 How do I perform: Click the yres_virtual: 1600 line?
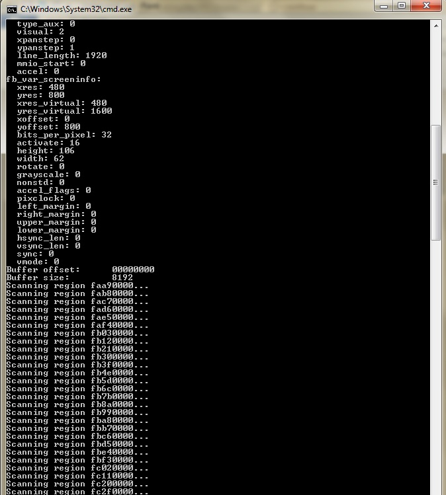coord(64,111)
